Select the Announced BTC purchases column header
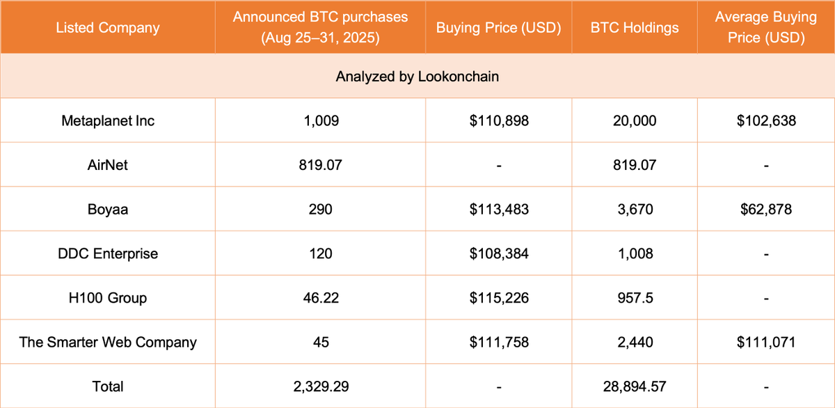 click(x=320, y=28)
